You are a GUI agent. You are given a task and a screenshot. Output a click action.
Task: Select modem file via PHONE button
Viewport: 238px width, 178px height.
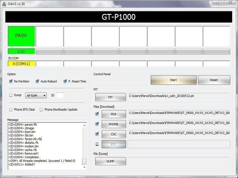point(114,124)
